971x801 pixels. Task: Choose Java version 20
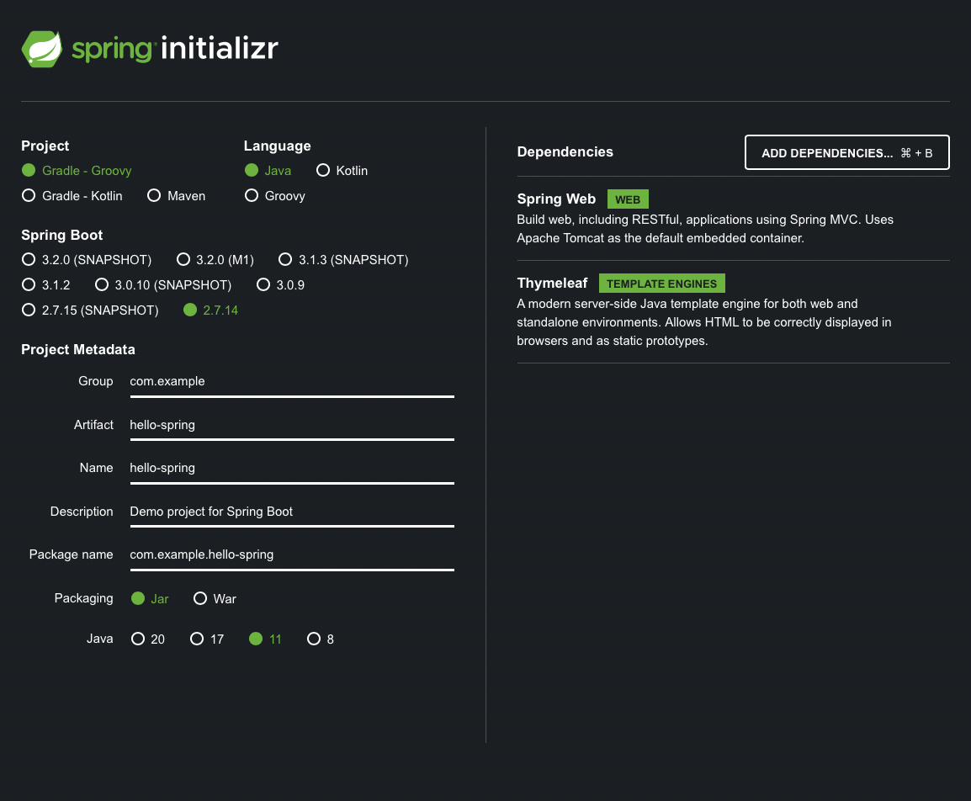click(x=148, y=639)
